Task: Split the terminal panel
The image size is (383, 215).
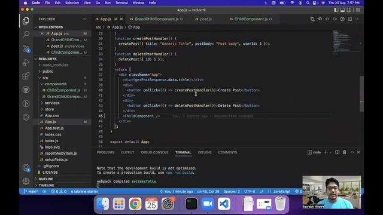Action: pos(337,152)
